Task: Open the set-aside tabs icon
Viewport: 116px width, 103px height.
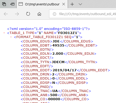Action: 4,4
